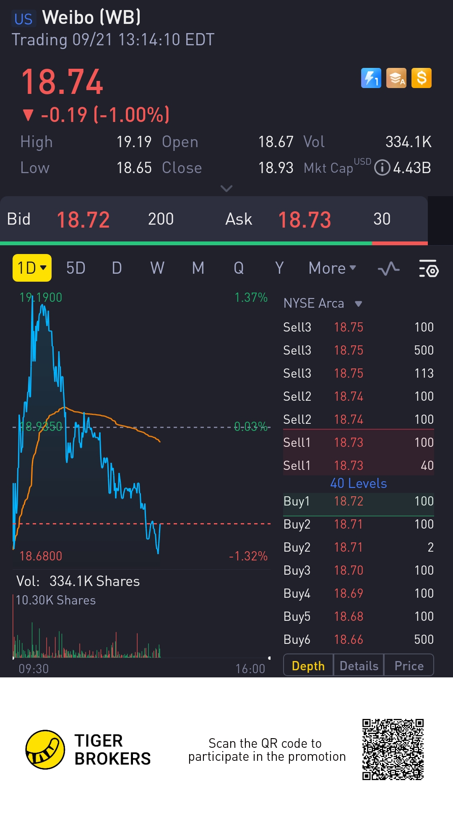Screen dimensions: 453x822
Task: Tap the Buy6 18.66 row
Action: 359,639
